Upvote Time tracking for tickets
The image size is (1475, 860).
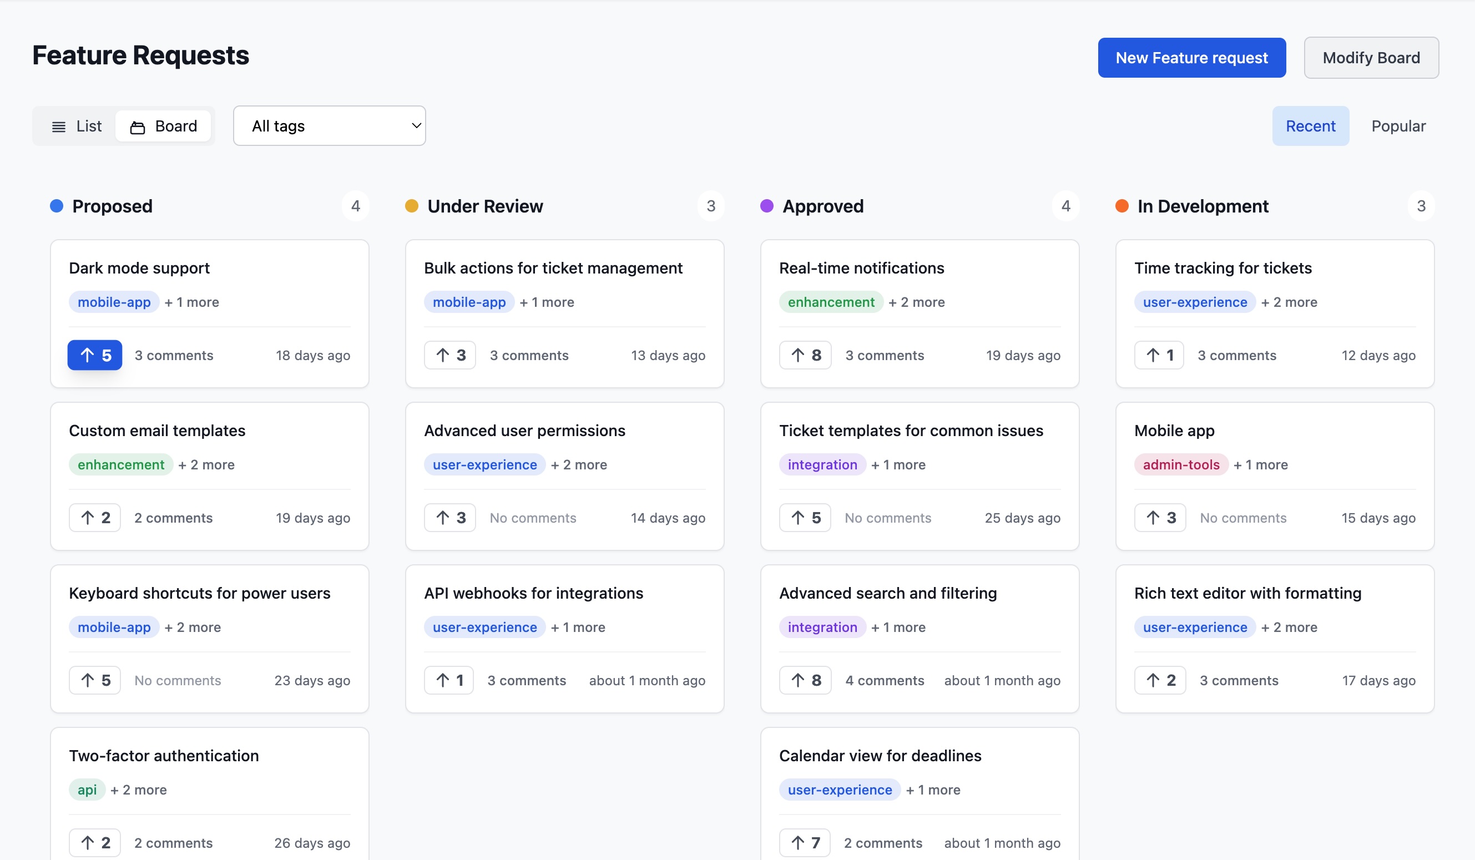pyautogui.click(x=1159, y=355)
